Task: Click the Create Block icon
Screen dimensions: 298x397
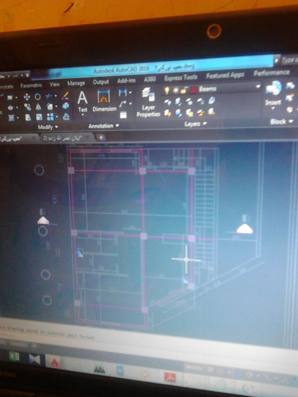Action: 290,86
